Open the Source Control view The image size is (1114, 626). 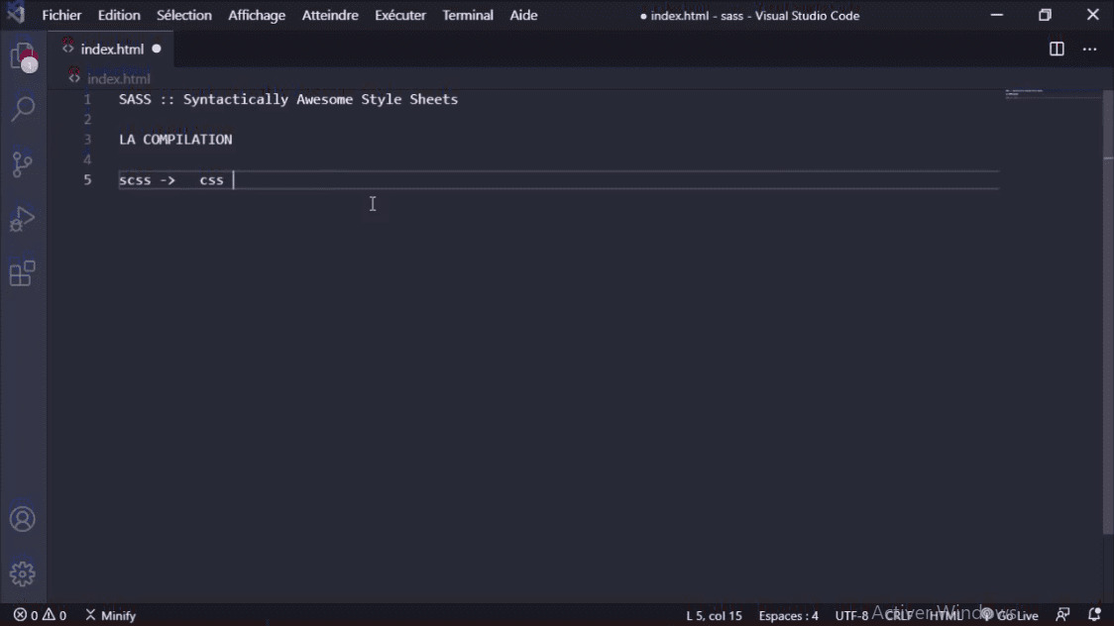point(23,164)
